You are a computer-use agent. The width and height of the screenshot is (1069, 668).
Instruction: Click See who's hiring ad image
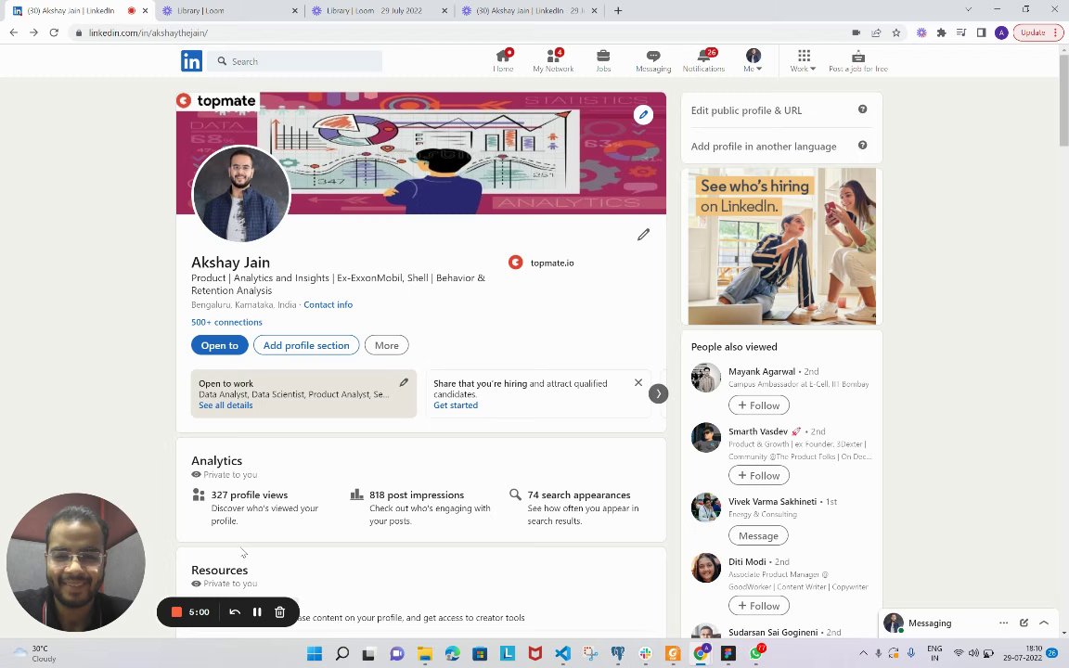coord(782,246)
